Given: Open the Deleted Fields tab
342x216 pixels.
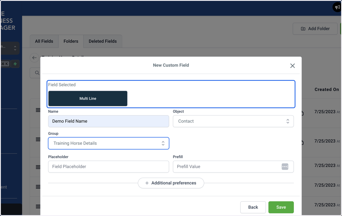Looking at the screenshot, I should [103, 41].
